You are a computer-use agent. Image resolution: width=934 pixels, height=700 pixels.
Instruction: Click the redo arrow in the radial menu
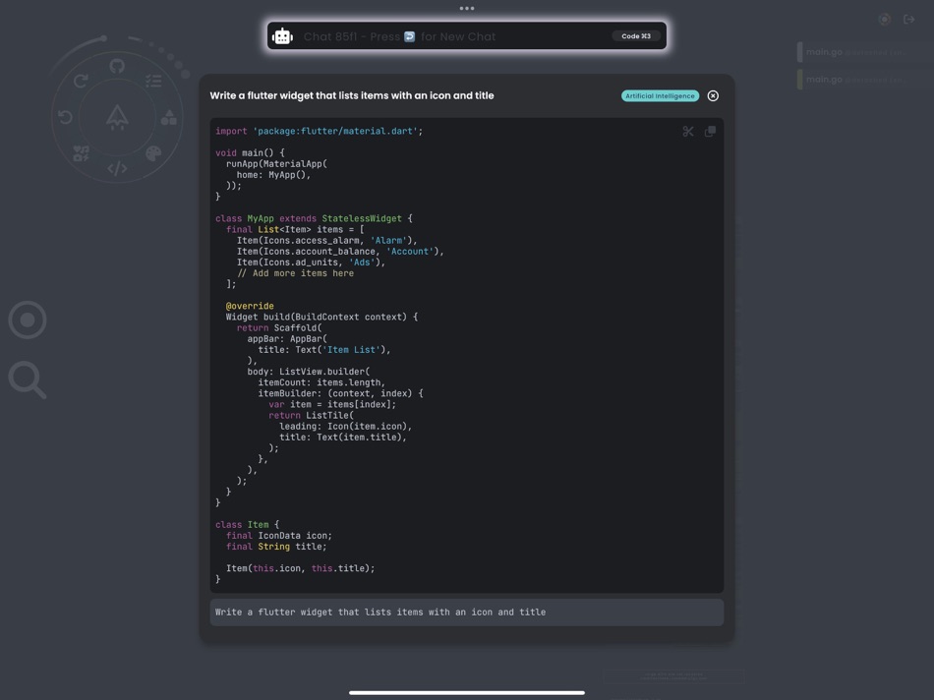pyautogui.click(x=81, y=80)
